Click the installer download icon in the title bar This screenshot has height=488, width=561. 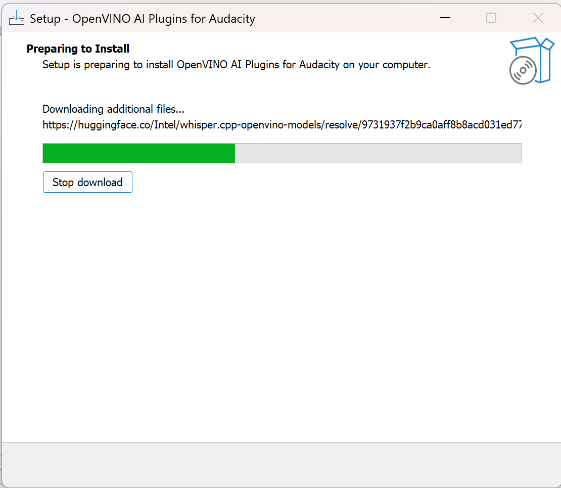click(16, 18)
